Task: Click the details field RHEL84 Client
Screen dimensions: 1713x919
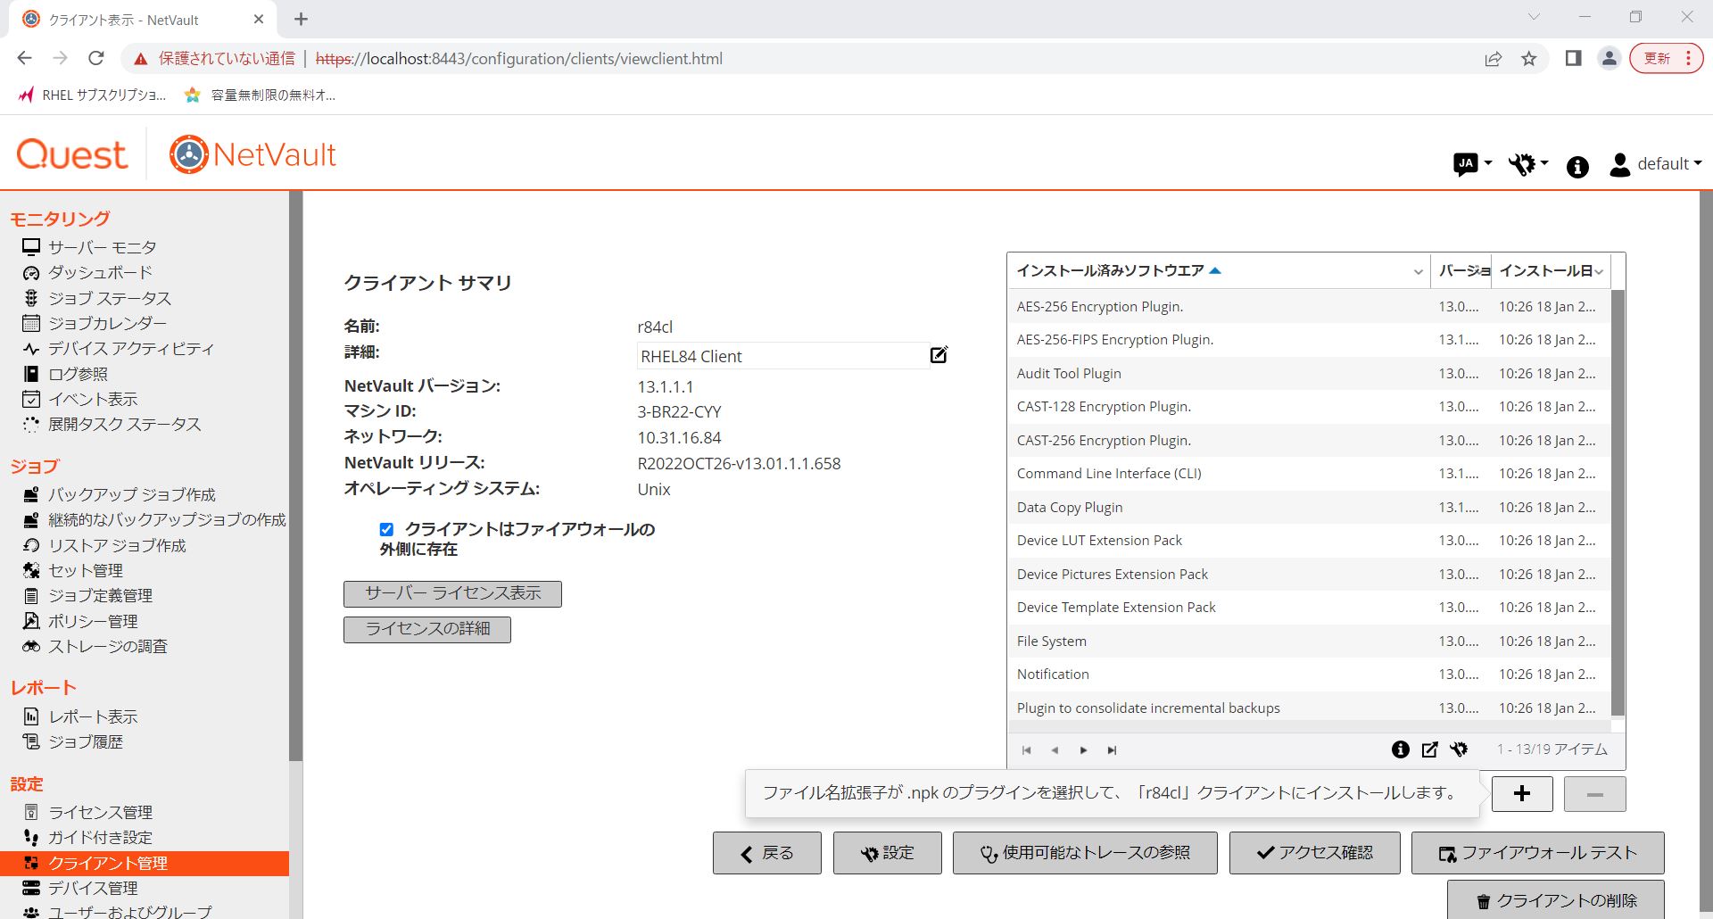Action: (x=782, y=356)
